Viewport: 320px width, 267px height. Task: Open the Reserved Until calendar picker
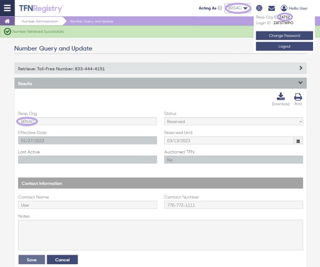click(x=298, y=141)
